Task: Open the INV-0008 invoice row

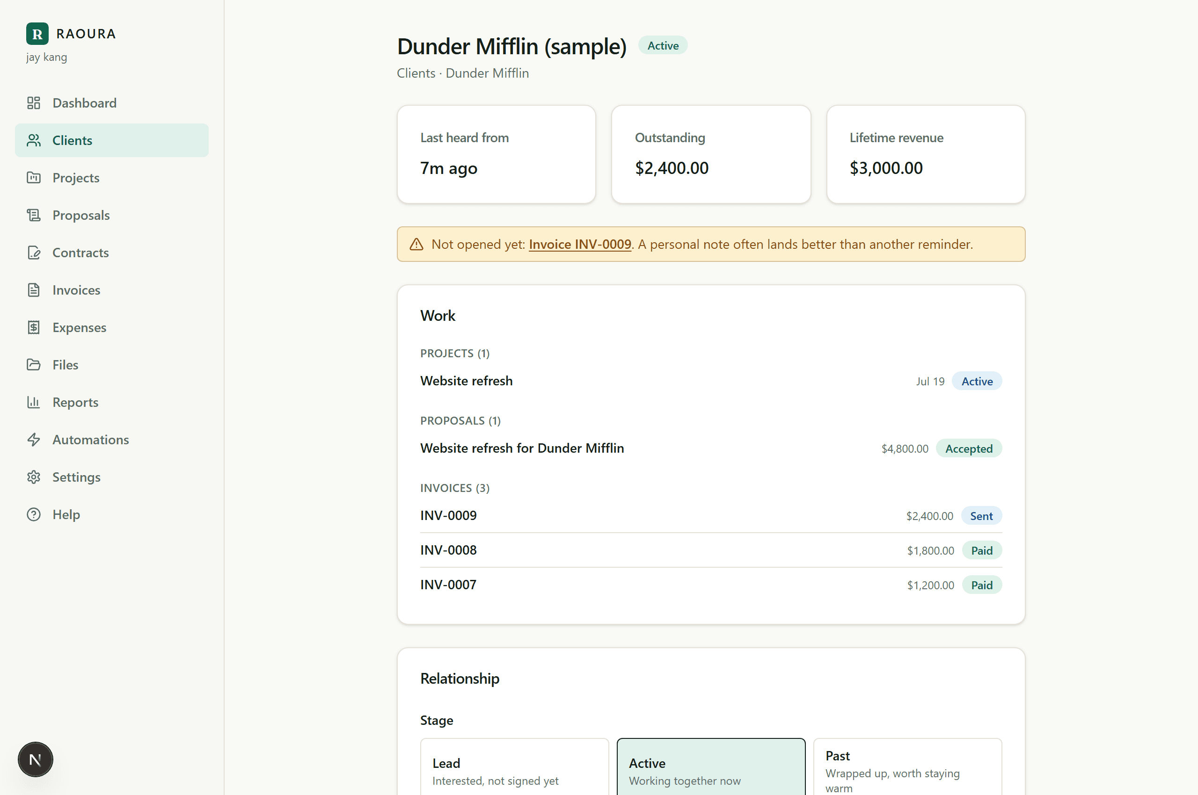Action: point(711,550)
